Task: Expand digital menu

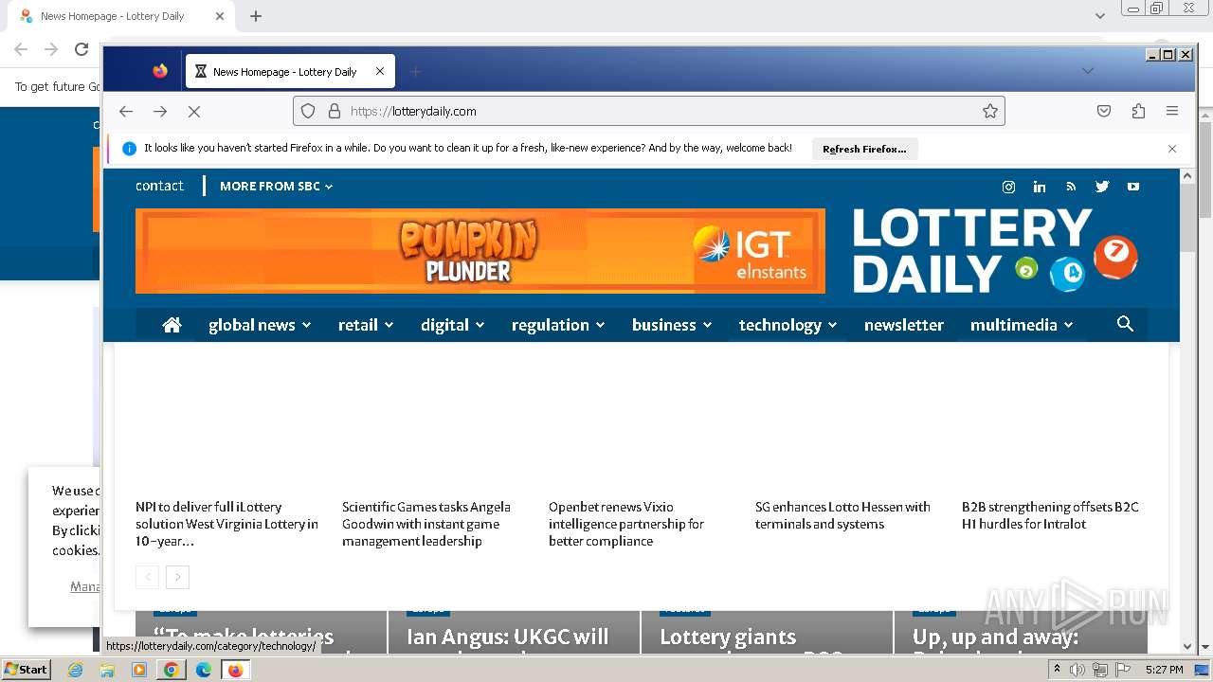Action: tap(453, 325)
